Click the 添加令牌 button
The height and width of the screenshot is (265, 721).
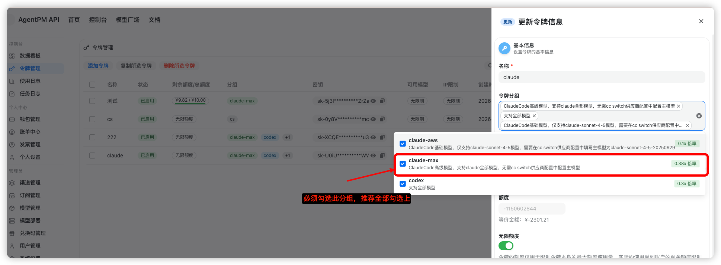[x=98, y=66]
